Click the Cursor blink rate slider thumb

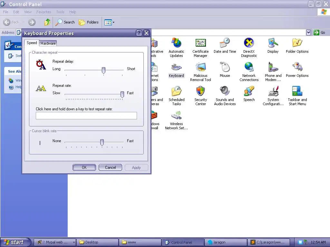pos(102,142)
